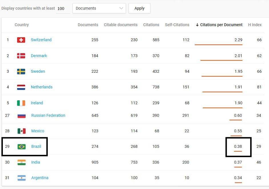The height and width of the screenshot is (189, 269).
Task: Click the minimum count input field
Action: pyautogui.click(x=63, y=9)
